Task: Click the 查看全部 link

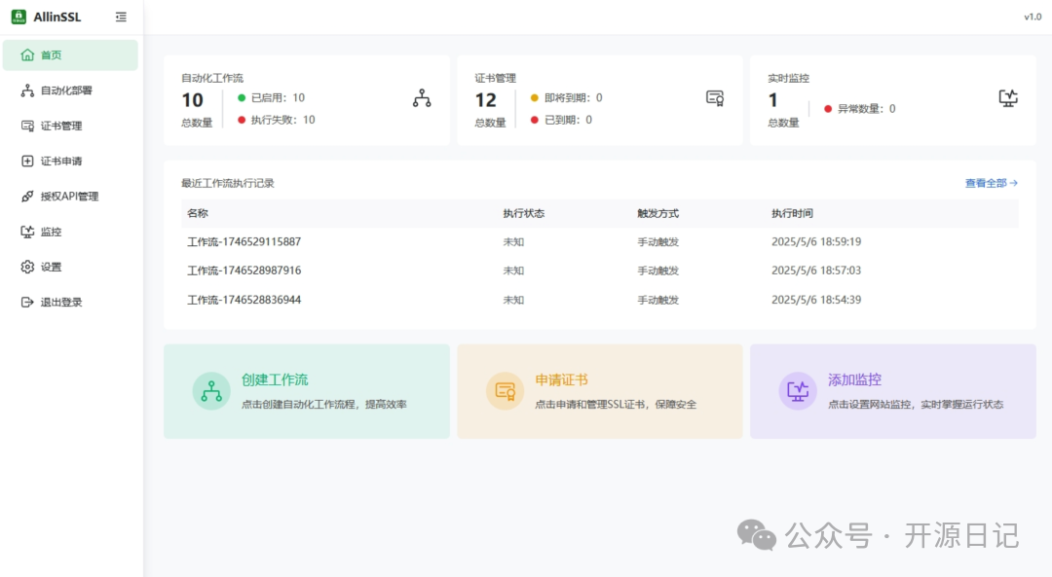Action: coord(991,183)
